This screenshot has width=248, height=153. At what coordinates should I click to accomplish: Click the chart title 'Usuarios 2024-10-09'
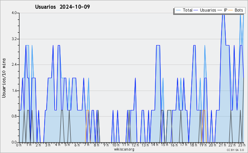pos(62,7)
